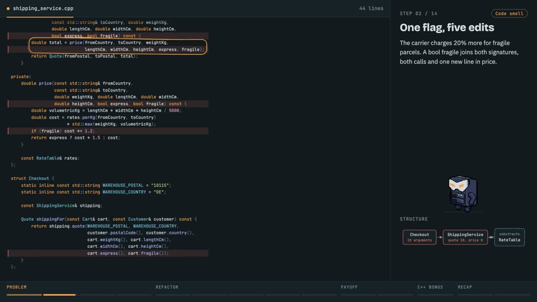
Task: Click the "return express ? cost * 1.5 : cost;" line
Action: (76, 138)
